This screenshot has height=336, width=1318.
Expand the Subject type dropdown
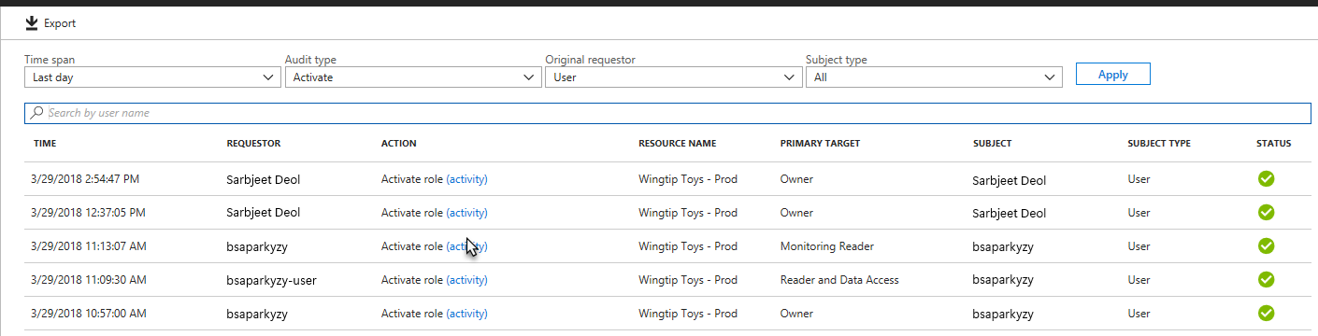pos(934,77)
